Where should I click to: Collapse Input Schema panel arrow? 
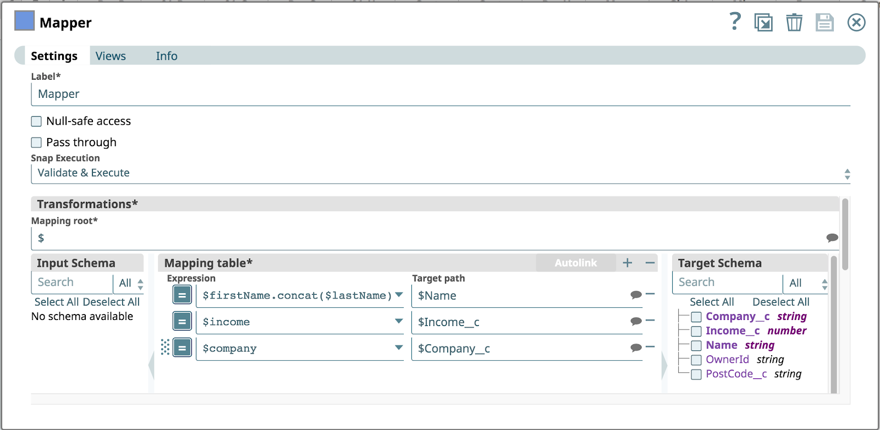point(151,365)
